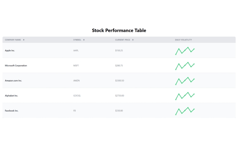Open Alphabet Inc. volatility sparkline chart
Screen dimensions: 238x149
pyautogui.click(x=185, y=96)
